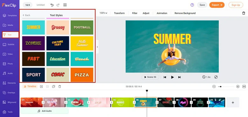Fit timeline to screen width
Viewport: 248px width, 117px height.
pos(244,87)
